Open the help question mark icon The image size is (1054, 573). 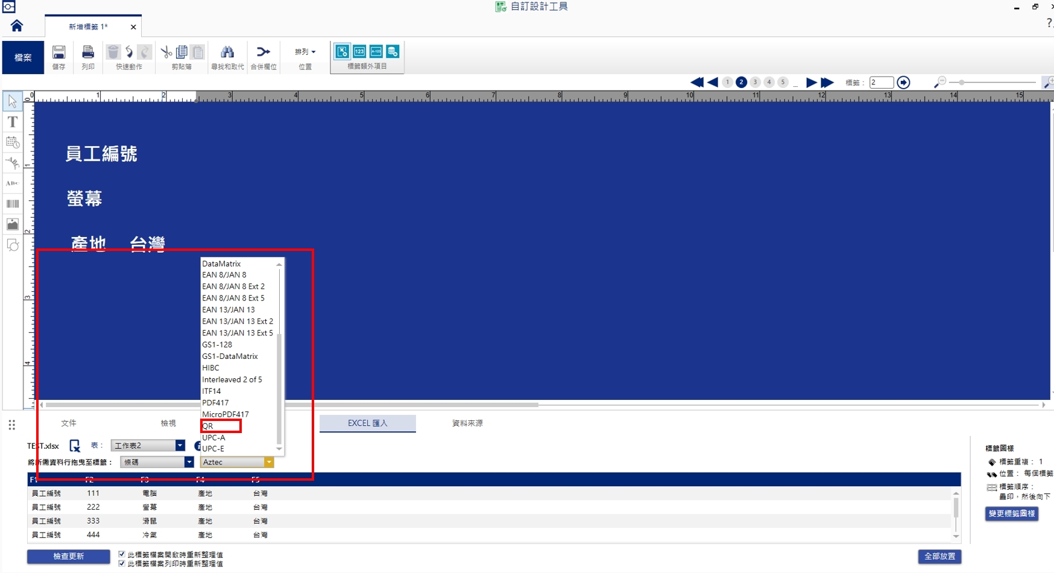[1049, 22]
